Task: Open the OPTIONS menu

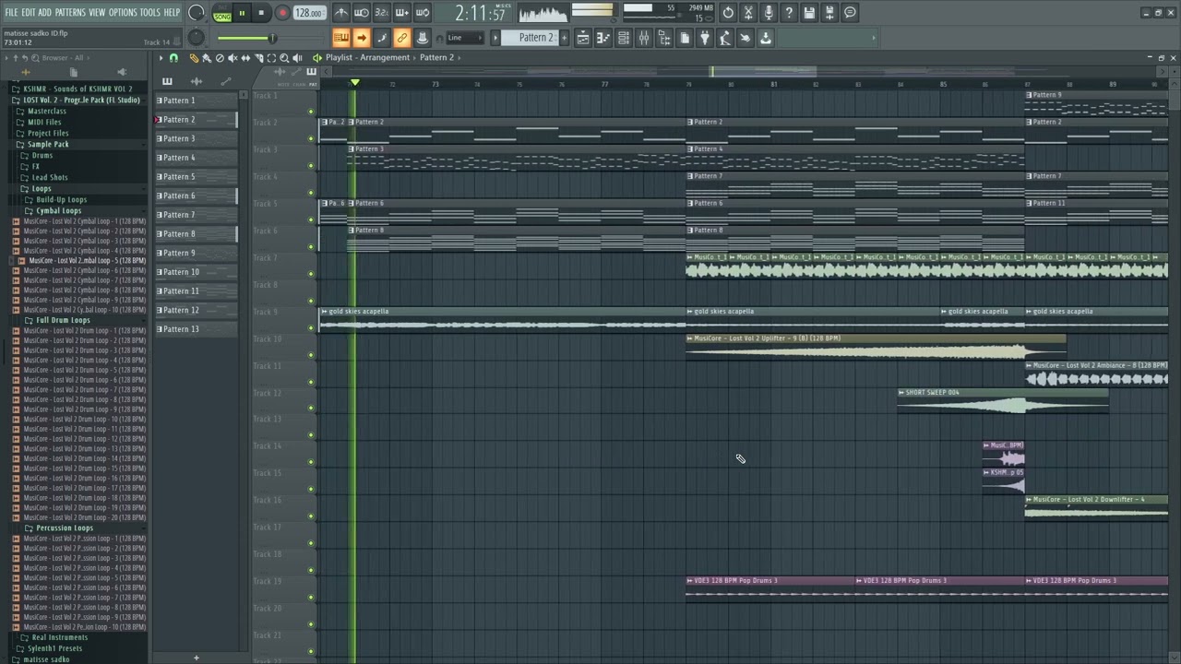Action: click(x=123, y=12)
